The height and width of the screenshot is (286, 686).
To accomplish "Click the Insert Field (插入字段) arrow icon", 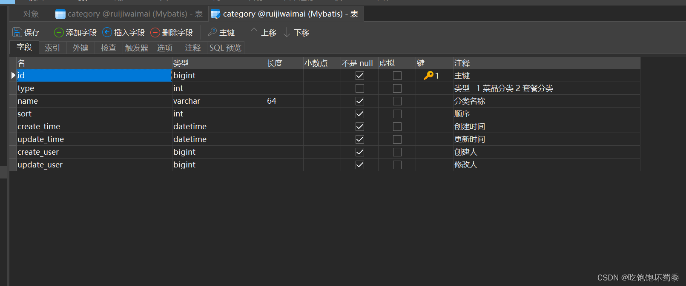I will pyautogui.click(x=107, y=32).
